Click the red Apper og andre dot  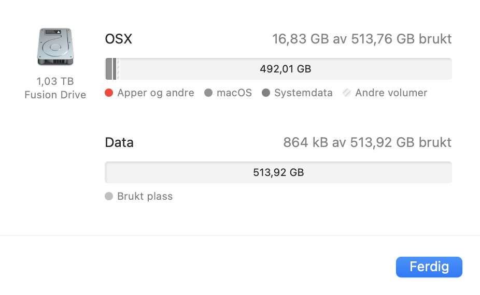coord(109,93)
